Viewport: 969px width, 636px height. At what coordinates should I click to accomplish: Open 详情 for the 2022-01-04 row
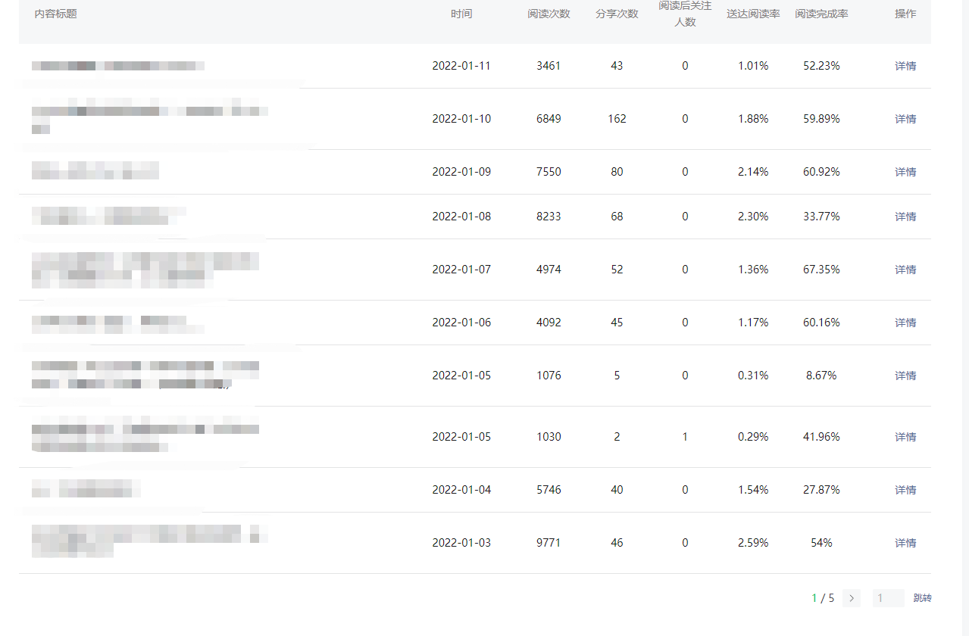[905, 490]
